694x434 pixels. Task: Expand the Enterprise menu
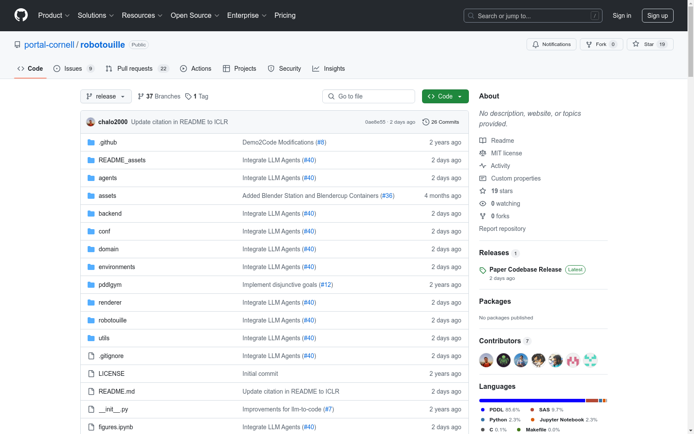pyautogui.click(x=247, y=16)
